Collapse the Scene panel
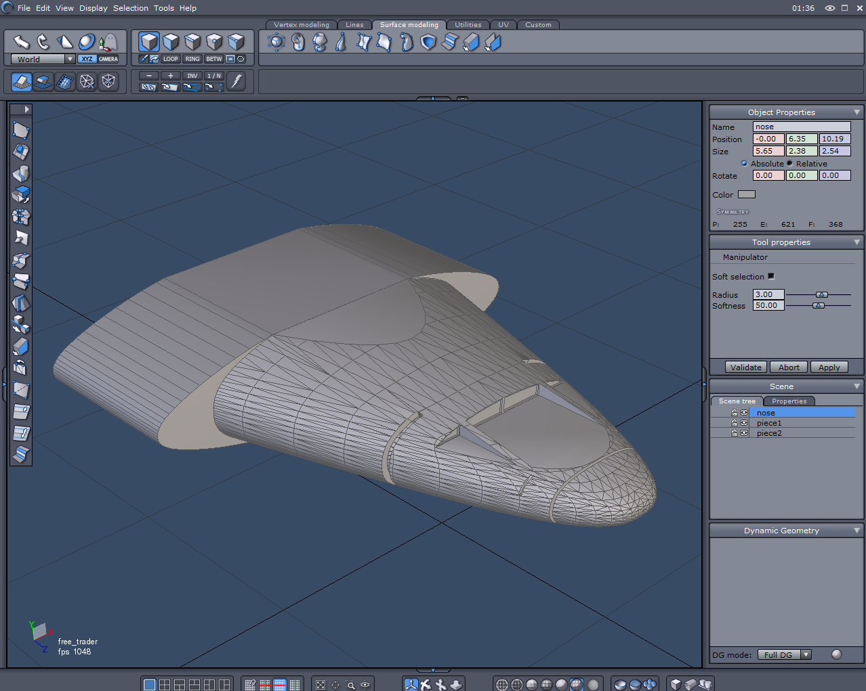The image size is (866, 691). pos(857,386)
